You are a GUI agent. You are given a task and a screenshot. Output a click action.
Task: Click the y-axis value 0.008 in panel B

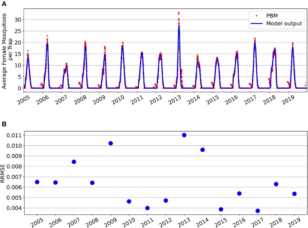14,167
